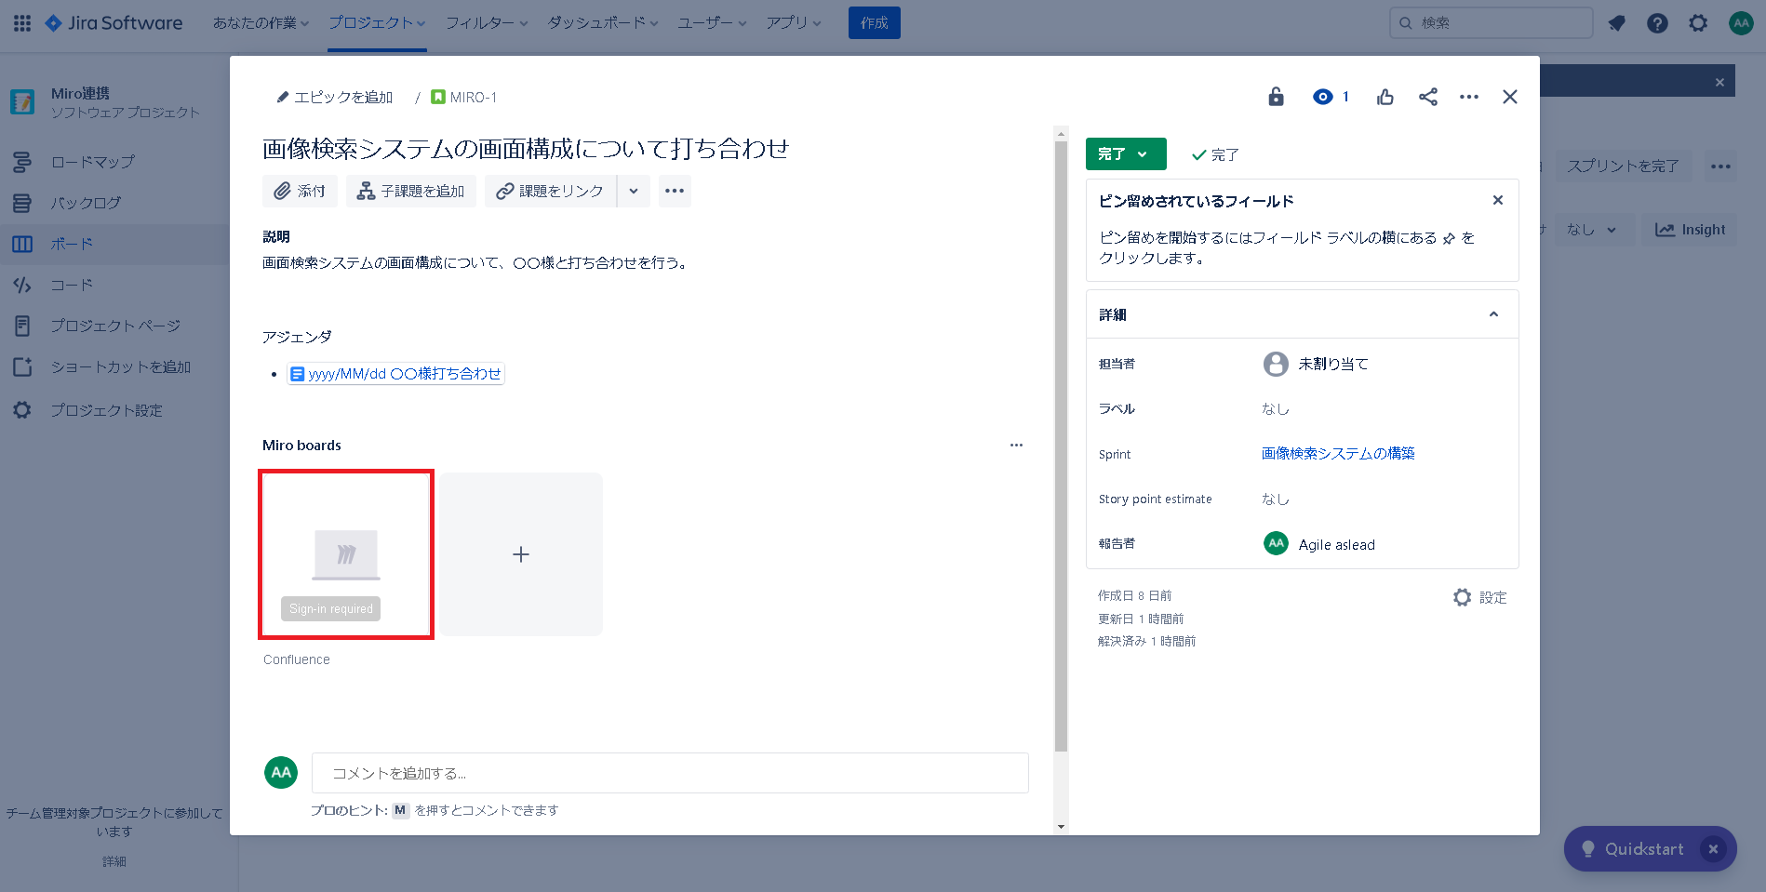Image resolution: width=1766 pixels, height=892 pixels.
Task: Open the 画像検索システムの構築 sprint link
Action: coord(1338,453)
